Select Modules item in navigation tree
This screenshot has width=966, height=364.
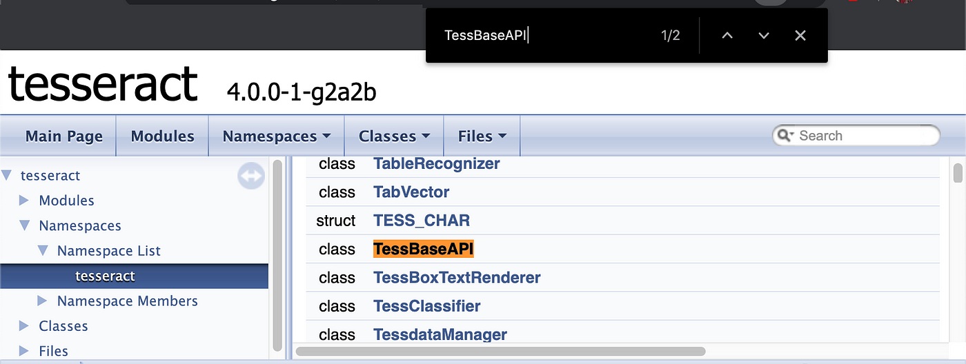click(66, 201)
